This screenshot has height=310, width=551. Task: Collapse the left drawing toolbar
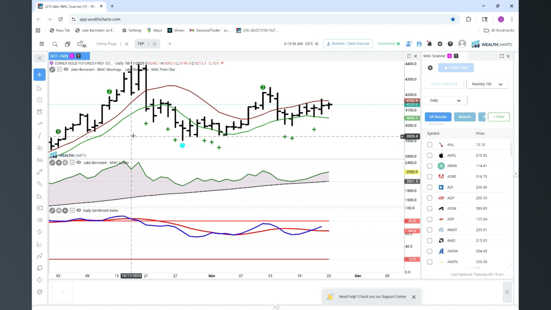pyautogui.click(x=40, y=58)
